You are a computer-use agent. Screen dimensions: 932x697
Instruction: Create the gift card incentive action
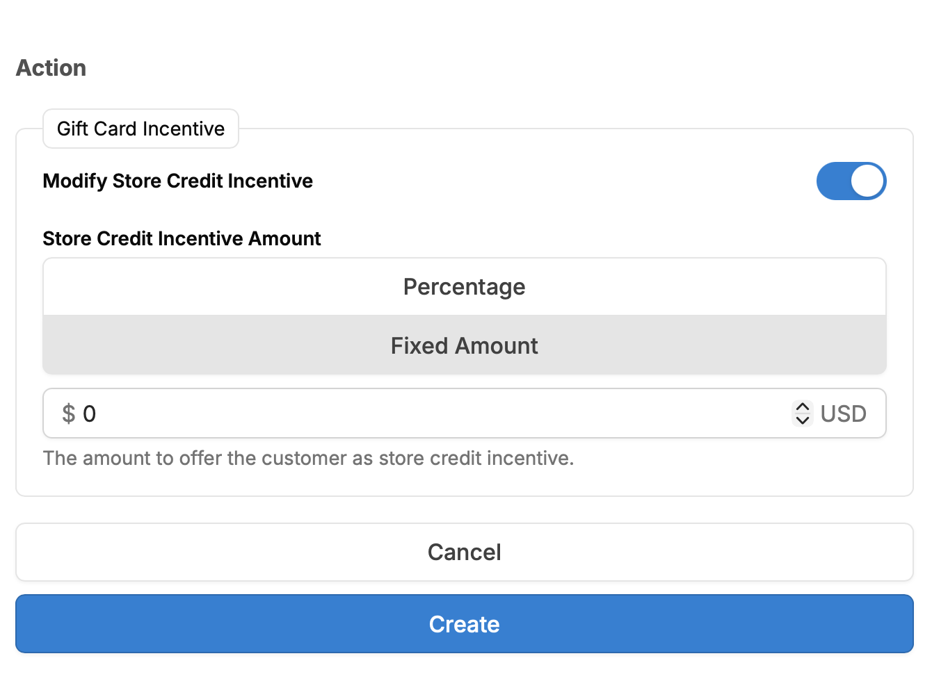click(465, 624)
